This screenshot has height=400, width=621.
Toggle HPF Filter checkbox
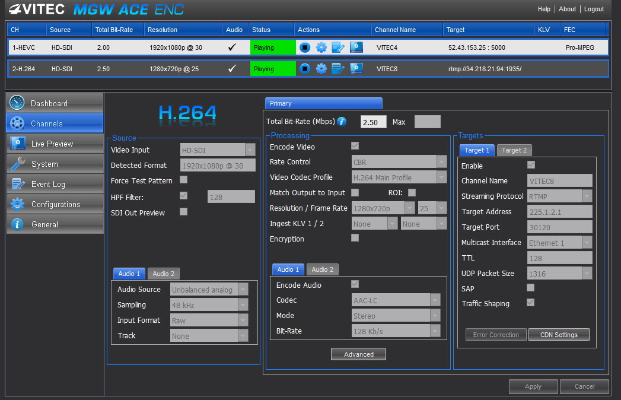click(183, 196)
